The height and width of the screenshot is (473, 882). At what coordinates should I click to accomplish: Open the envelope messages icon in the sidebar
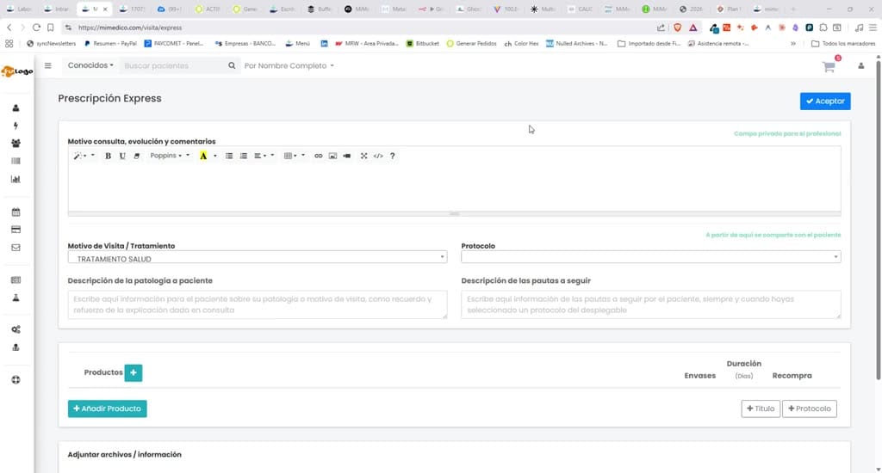[x=16, y=247]
